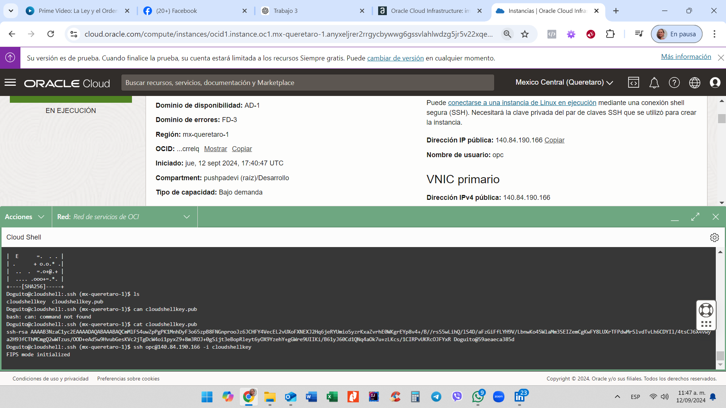Screen dimensions: 726x408
Task: Open a new browser tab
Action: click(616, 11)
